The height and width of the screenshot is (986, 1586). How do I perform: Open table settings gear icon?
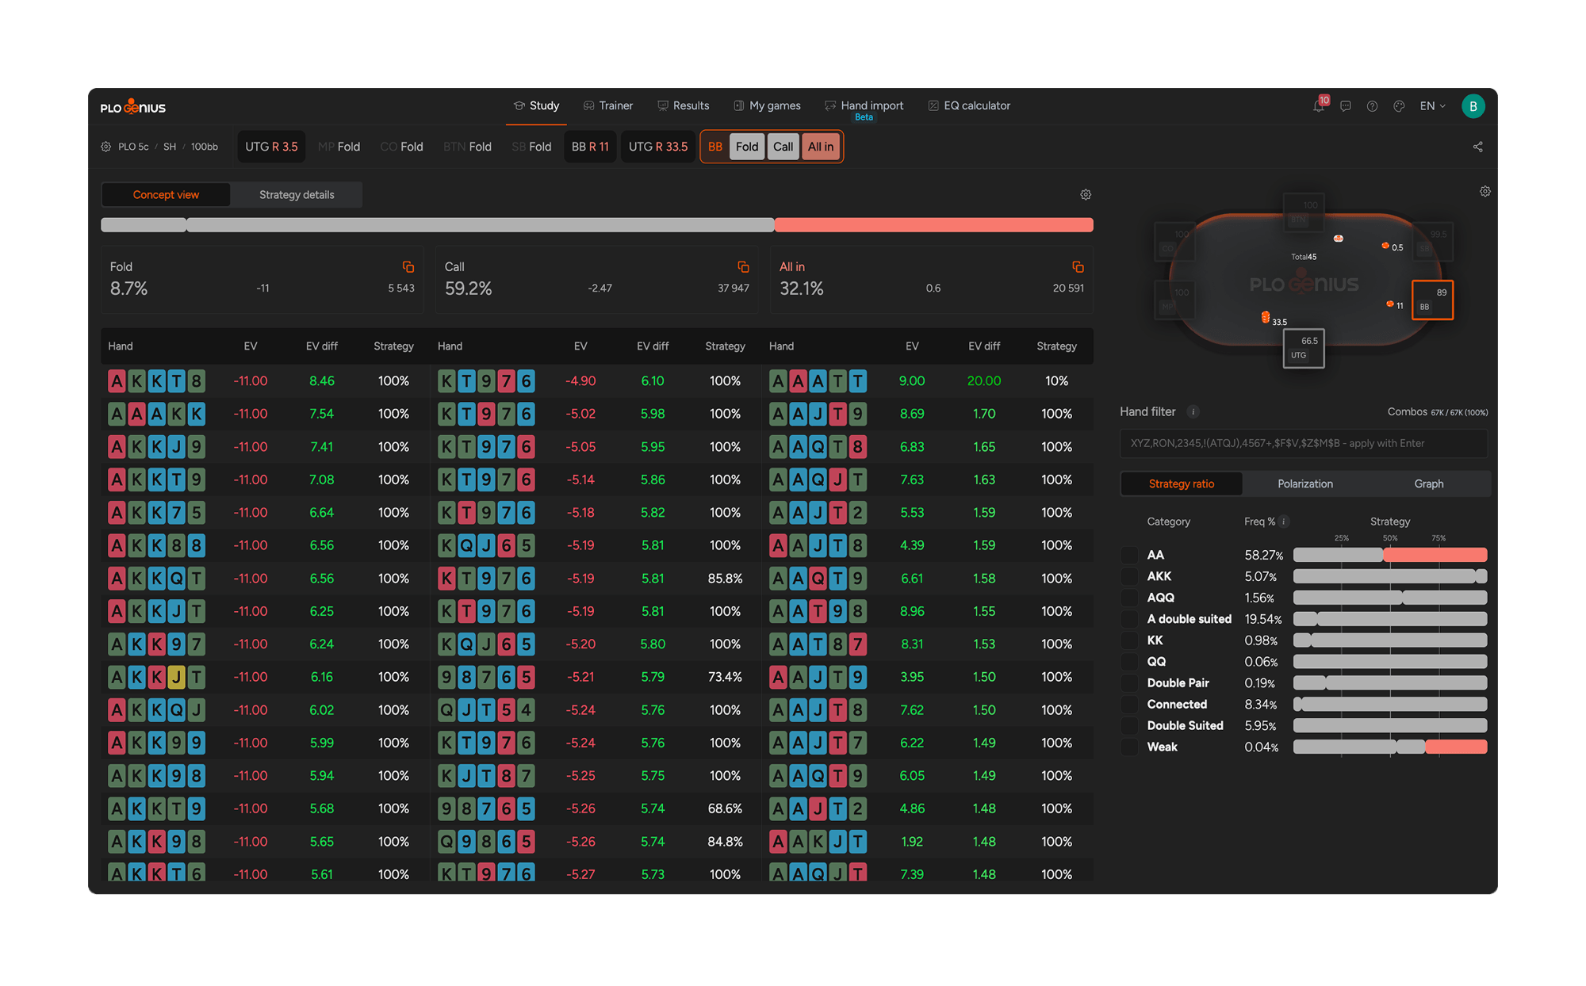point(1485,192)
